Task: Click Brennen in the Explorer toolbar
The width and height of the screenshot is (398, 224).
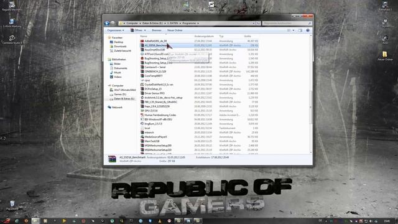Action: coord(156,30)
